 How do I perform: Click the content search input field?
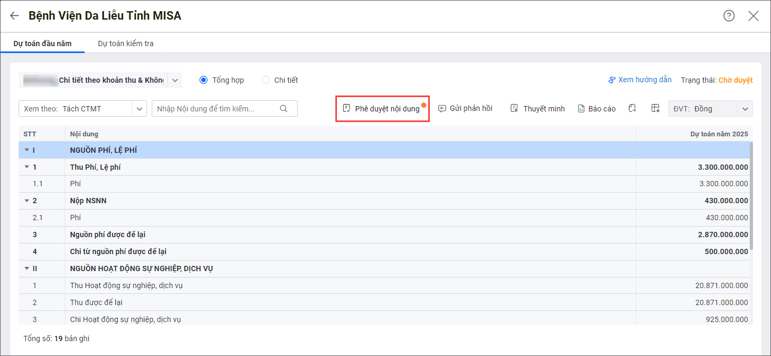click(215, 109)
